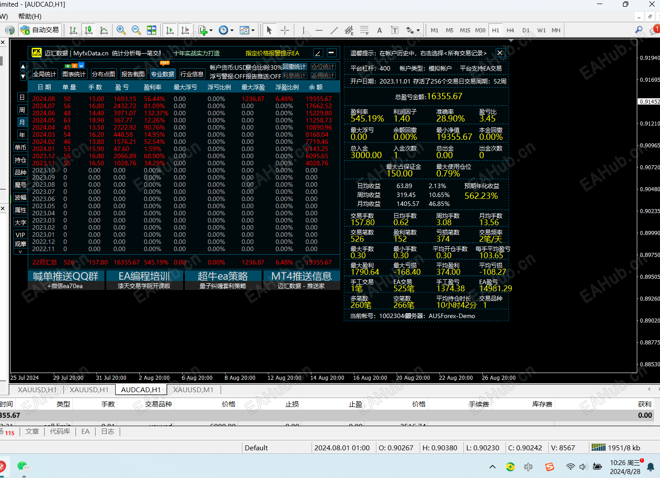Select the trendline drawing tool
This screenshot has height=478, width=660.
click(x=334, y=30)
